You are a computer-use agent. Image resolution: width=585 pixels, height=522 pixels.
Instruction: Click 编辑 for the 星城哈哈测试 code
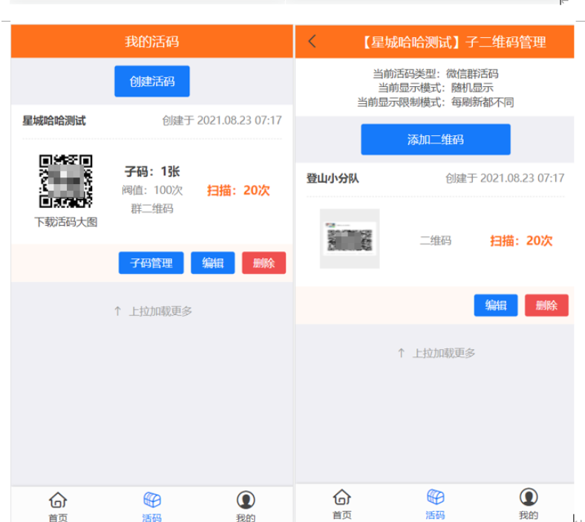coord(212,263)
